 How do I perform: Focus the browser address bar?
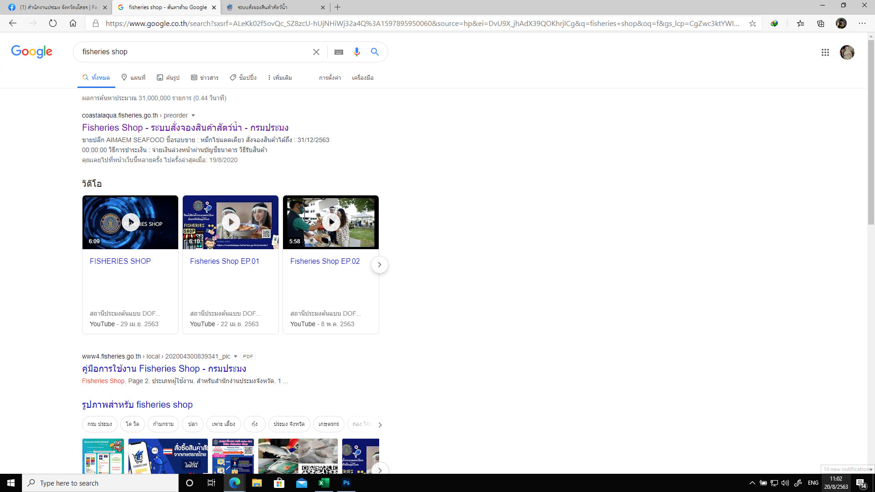click(x=422, y=23)
